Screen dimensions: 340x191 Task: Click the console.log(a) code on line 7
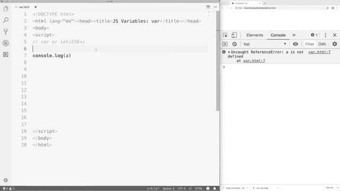pos(52,56)
